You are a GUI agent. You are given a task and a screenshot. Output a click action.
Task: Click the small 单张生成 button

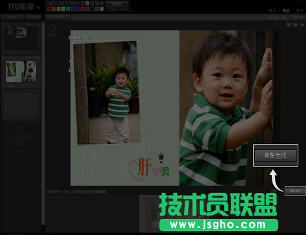point(295,191)
